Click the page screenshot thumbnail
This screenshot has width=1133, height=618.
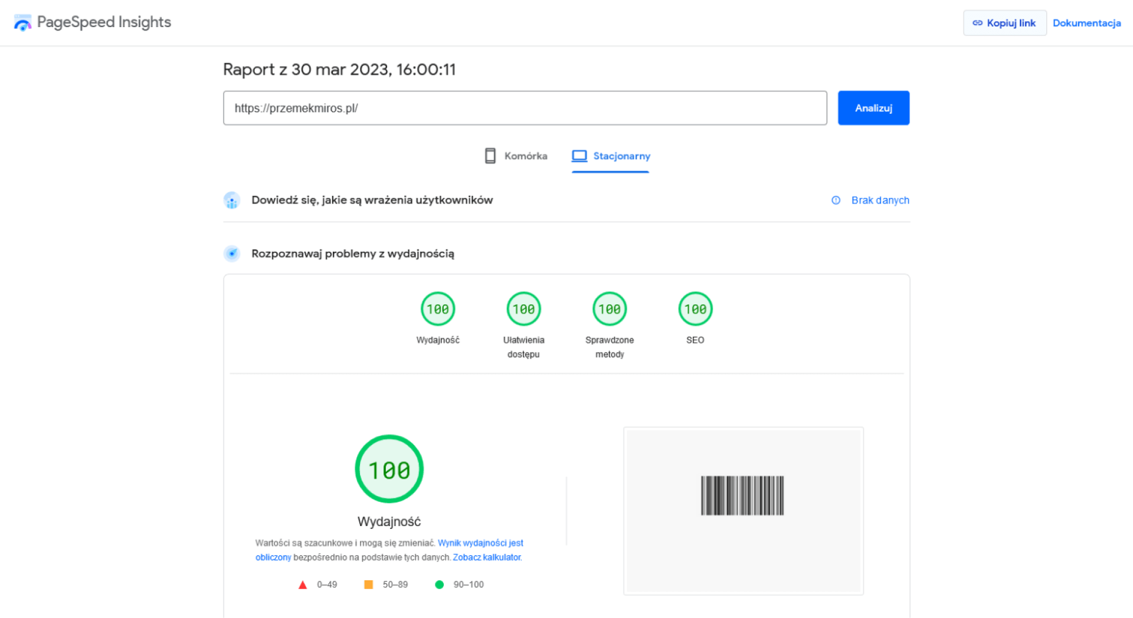(x=743, y=511)
